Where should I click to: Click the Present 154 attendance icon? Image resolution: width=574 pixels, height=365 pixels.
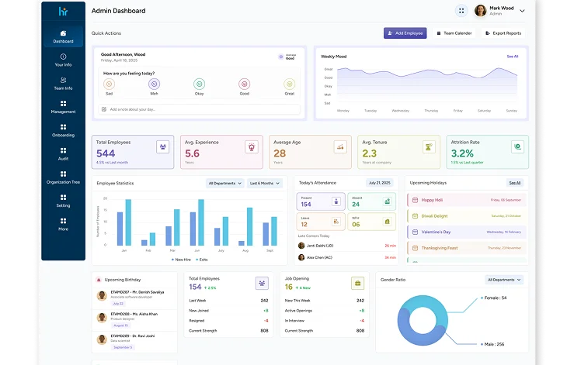[x=336, y=201]
